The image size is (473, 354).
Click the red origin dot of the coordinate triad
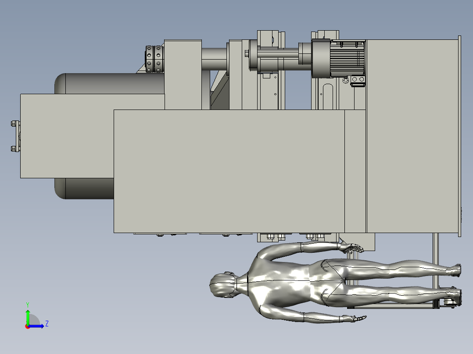27,327
